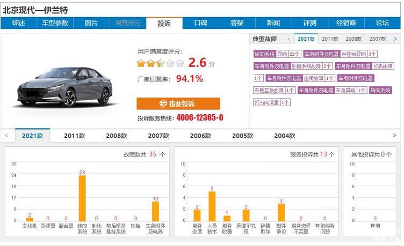Open the 综述 overview tab
The width and height of the screenshot is (404, 246).
coord(19,23)
